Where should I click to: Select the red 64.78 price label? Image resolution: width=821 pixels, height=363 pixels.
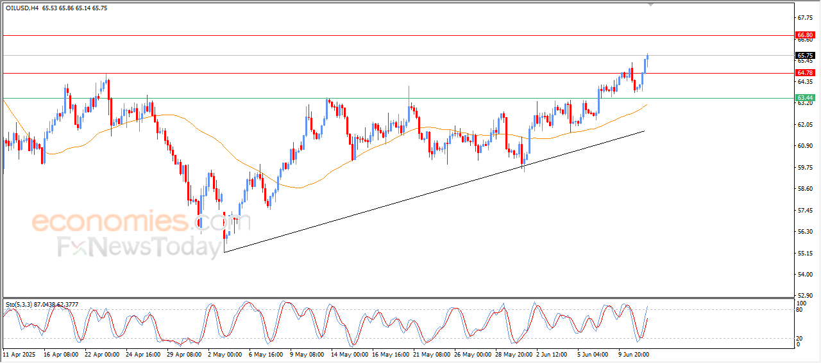[x=805, y=73]
